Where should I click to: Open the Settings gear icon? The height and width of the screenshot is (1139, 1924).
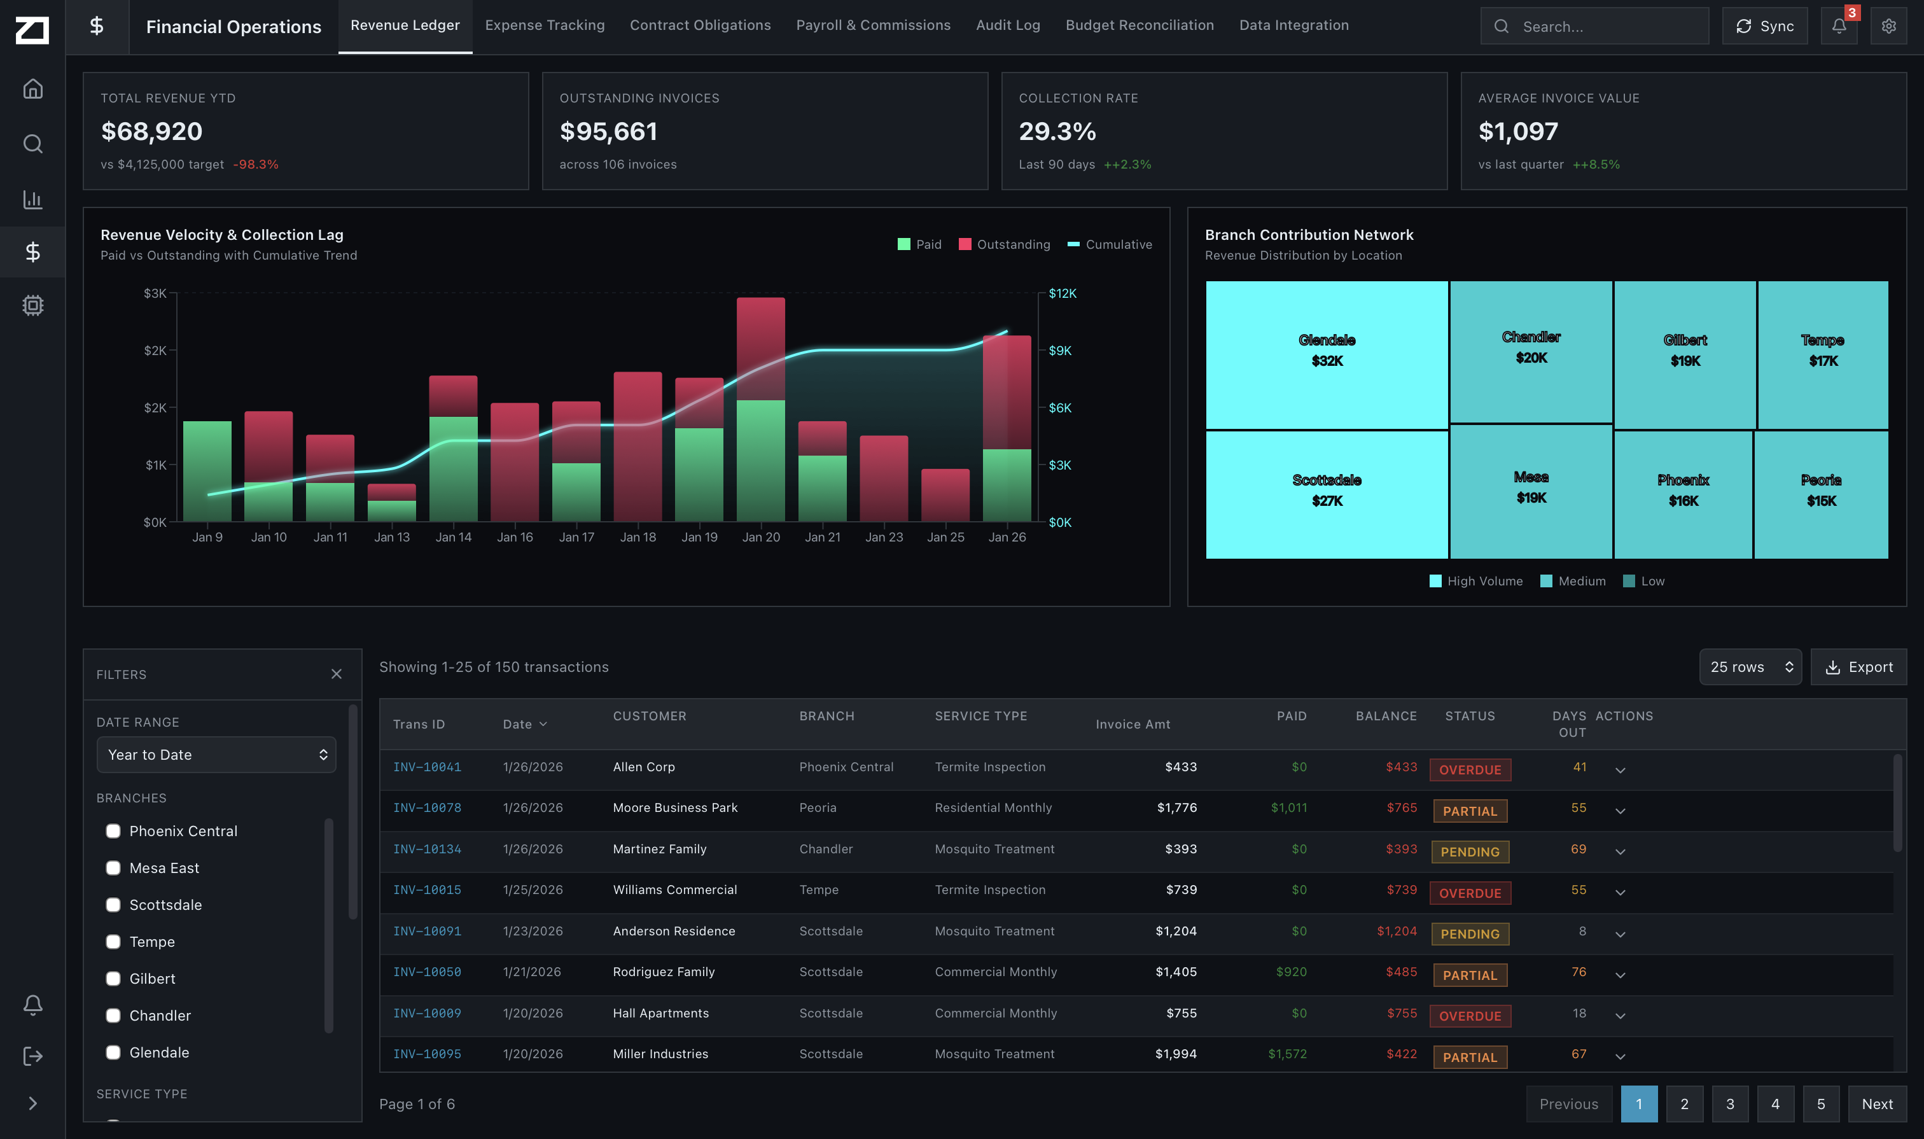[x=1888, y=25]
